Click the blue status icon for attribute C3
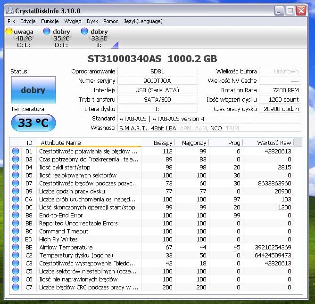 click(x=16, y=263)
